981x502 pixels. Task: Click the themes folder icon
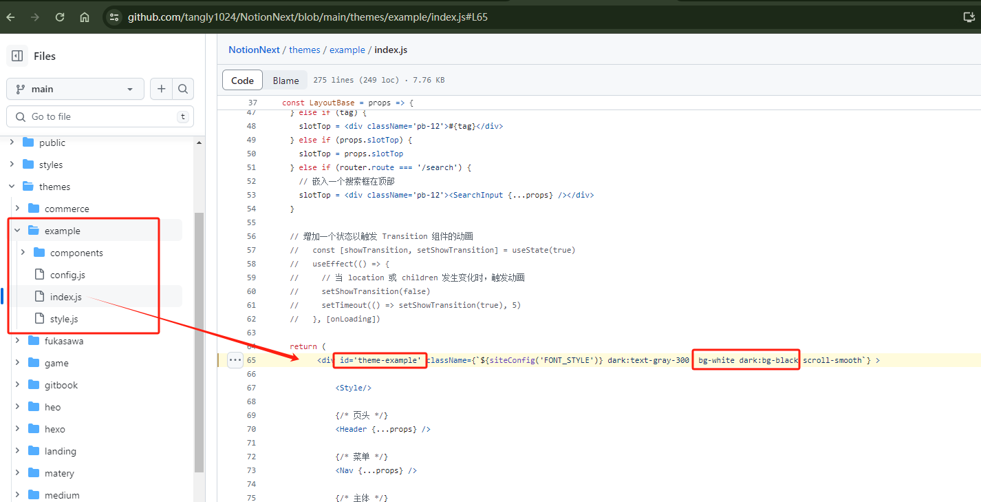click(x=28, y=187)
